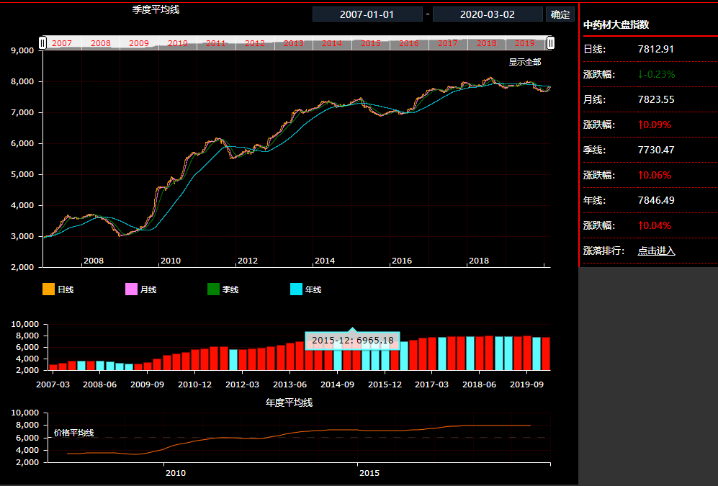Select 2010 in the year range strip
Viewport: 718px width, 486px height.
click(178, 44)
